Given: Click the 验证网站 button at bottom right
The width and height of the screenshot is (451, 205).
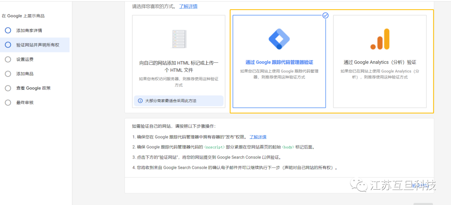Looking at the screenshot, I should point(420,185).
